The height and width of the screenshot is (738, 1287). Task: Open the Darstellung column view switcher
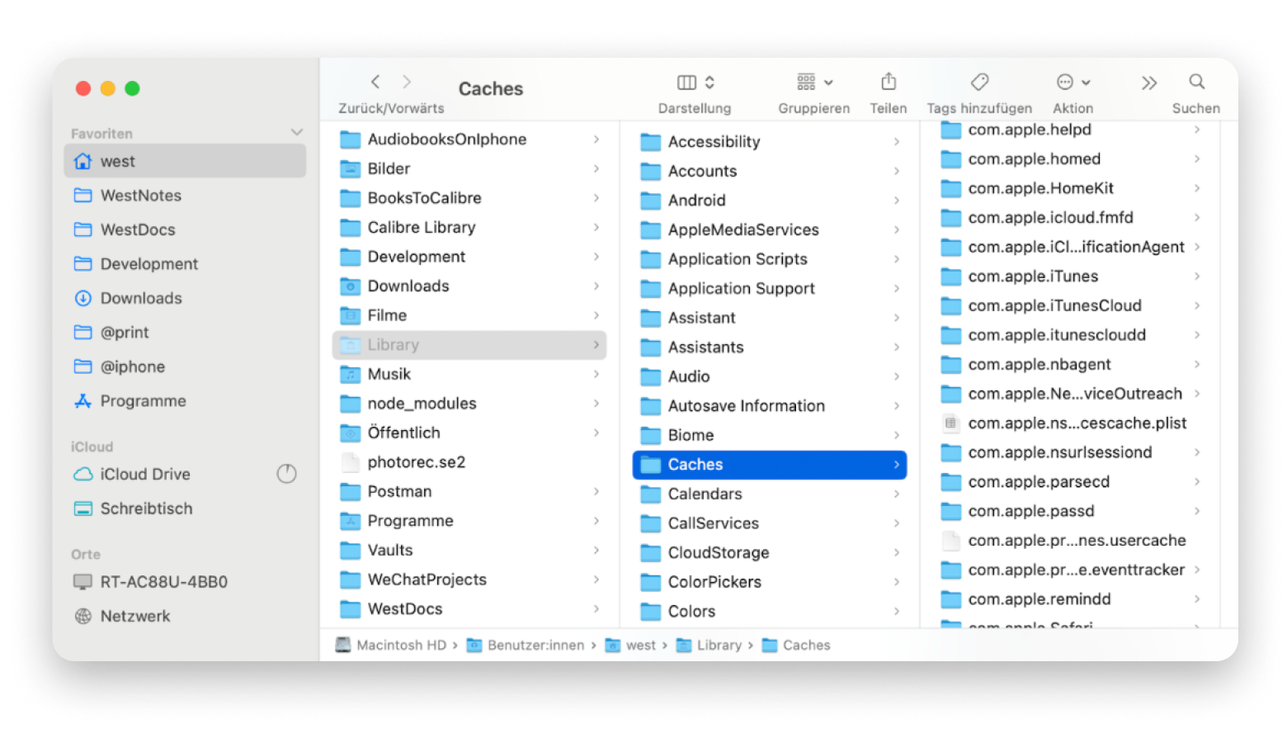point(695,82)
